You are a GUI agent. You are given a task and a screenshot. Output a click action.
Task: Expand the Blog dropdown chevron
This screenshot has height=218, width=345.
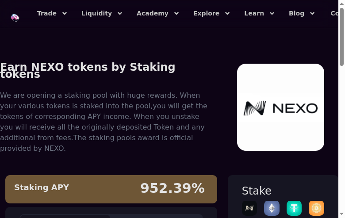(312, 14)
